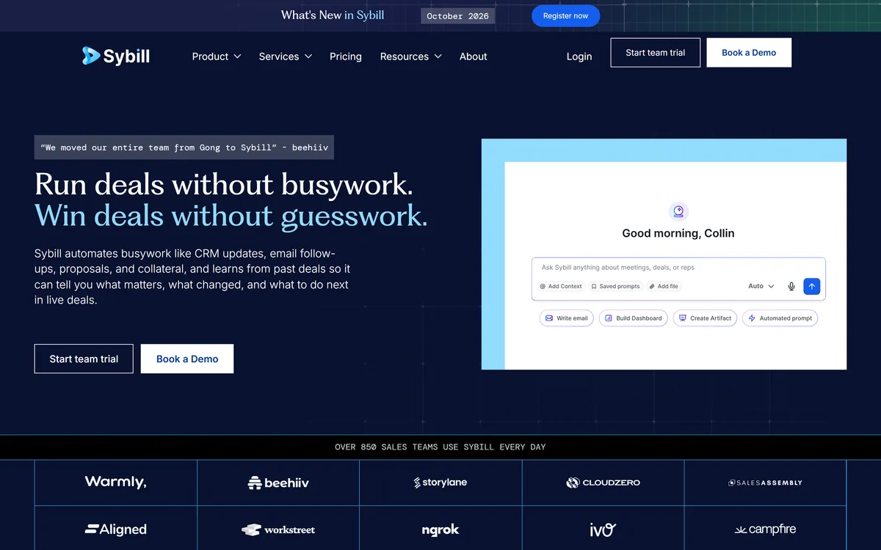881x550 pixels.
Task: Click the Warmly logo
Action: pyautogui.click(x=115, y=482)
